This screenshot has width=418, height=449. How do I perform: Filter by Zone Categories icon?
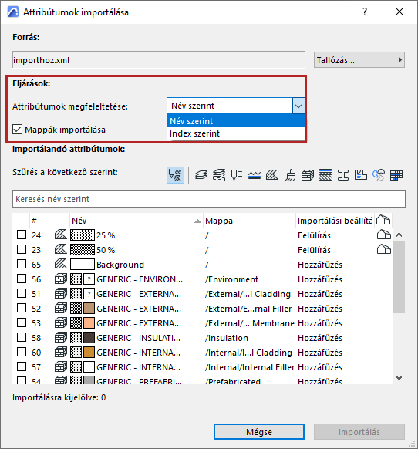tap(361, 175)
